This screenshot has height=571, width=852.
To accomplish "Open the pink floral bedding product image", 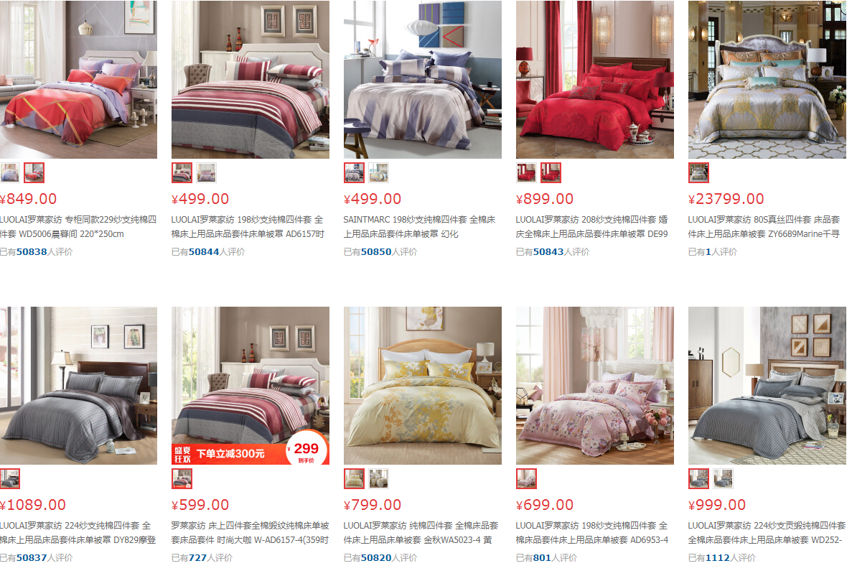I will [x=595, y=386].
